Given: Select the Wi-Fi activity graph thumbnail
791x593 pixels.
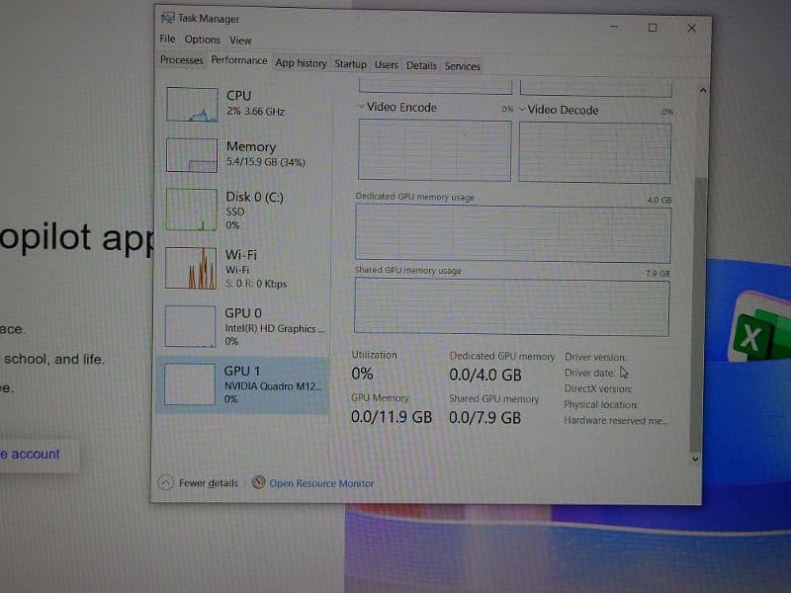Looking at the screenshot, I should 191,268.
